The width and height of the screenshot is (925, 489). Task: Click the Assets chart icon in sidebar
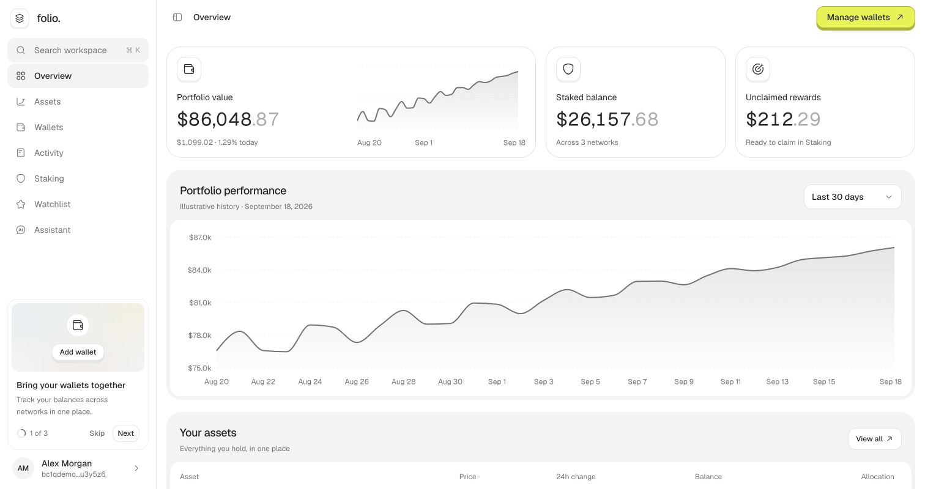coord(21,101)
